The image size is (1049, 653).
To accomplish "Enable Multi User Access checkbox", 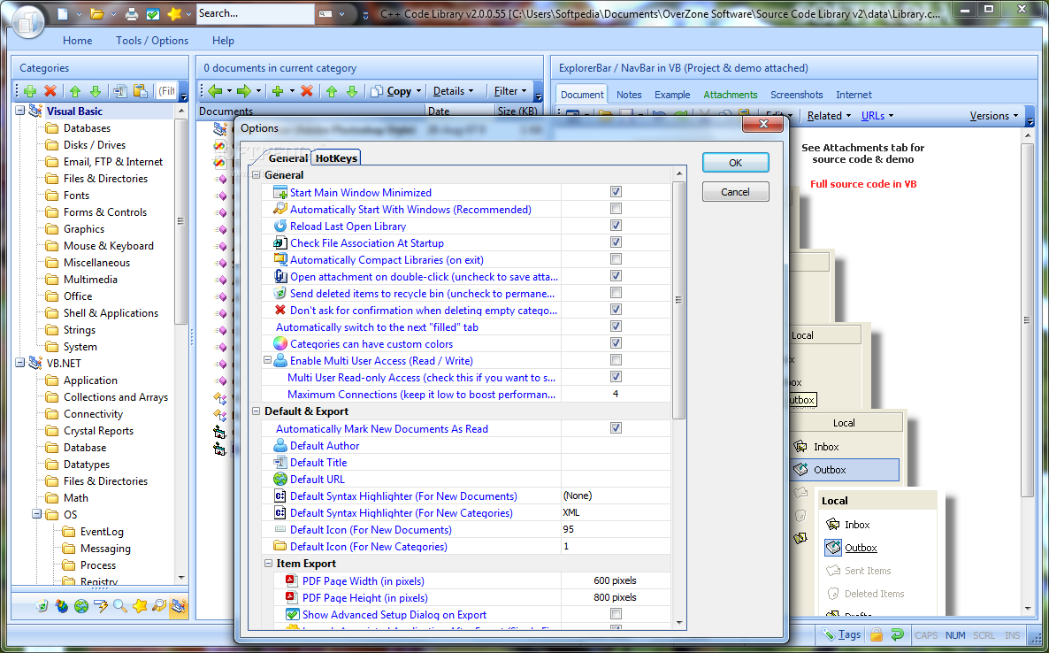I will tap(616, 360).
